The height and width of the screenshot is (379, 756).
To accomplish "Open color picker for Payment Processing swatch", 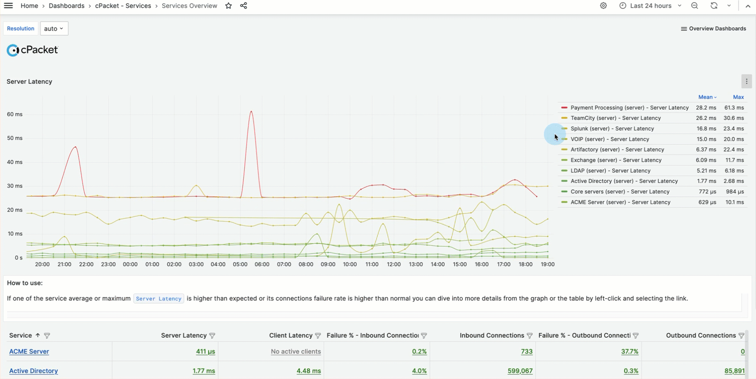I will point(564,108).
